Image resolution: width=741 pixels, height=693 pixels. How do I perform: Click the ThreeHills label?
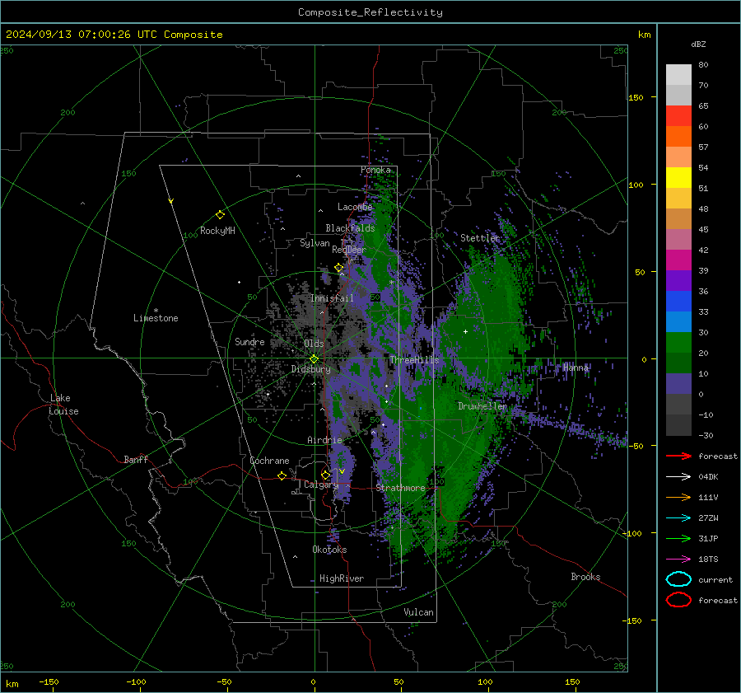click(x=414, y=360)
